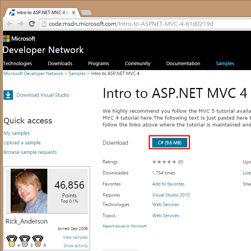This screenshot has height=251, width=251.
Task: Click the 'Joined Sep 2008' text
Action: 72,229
